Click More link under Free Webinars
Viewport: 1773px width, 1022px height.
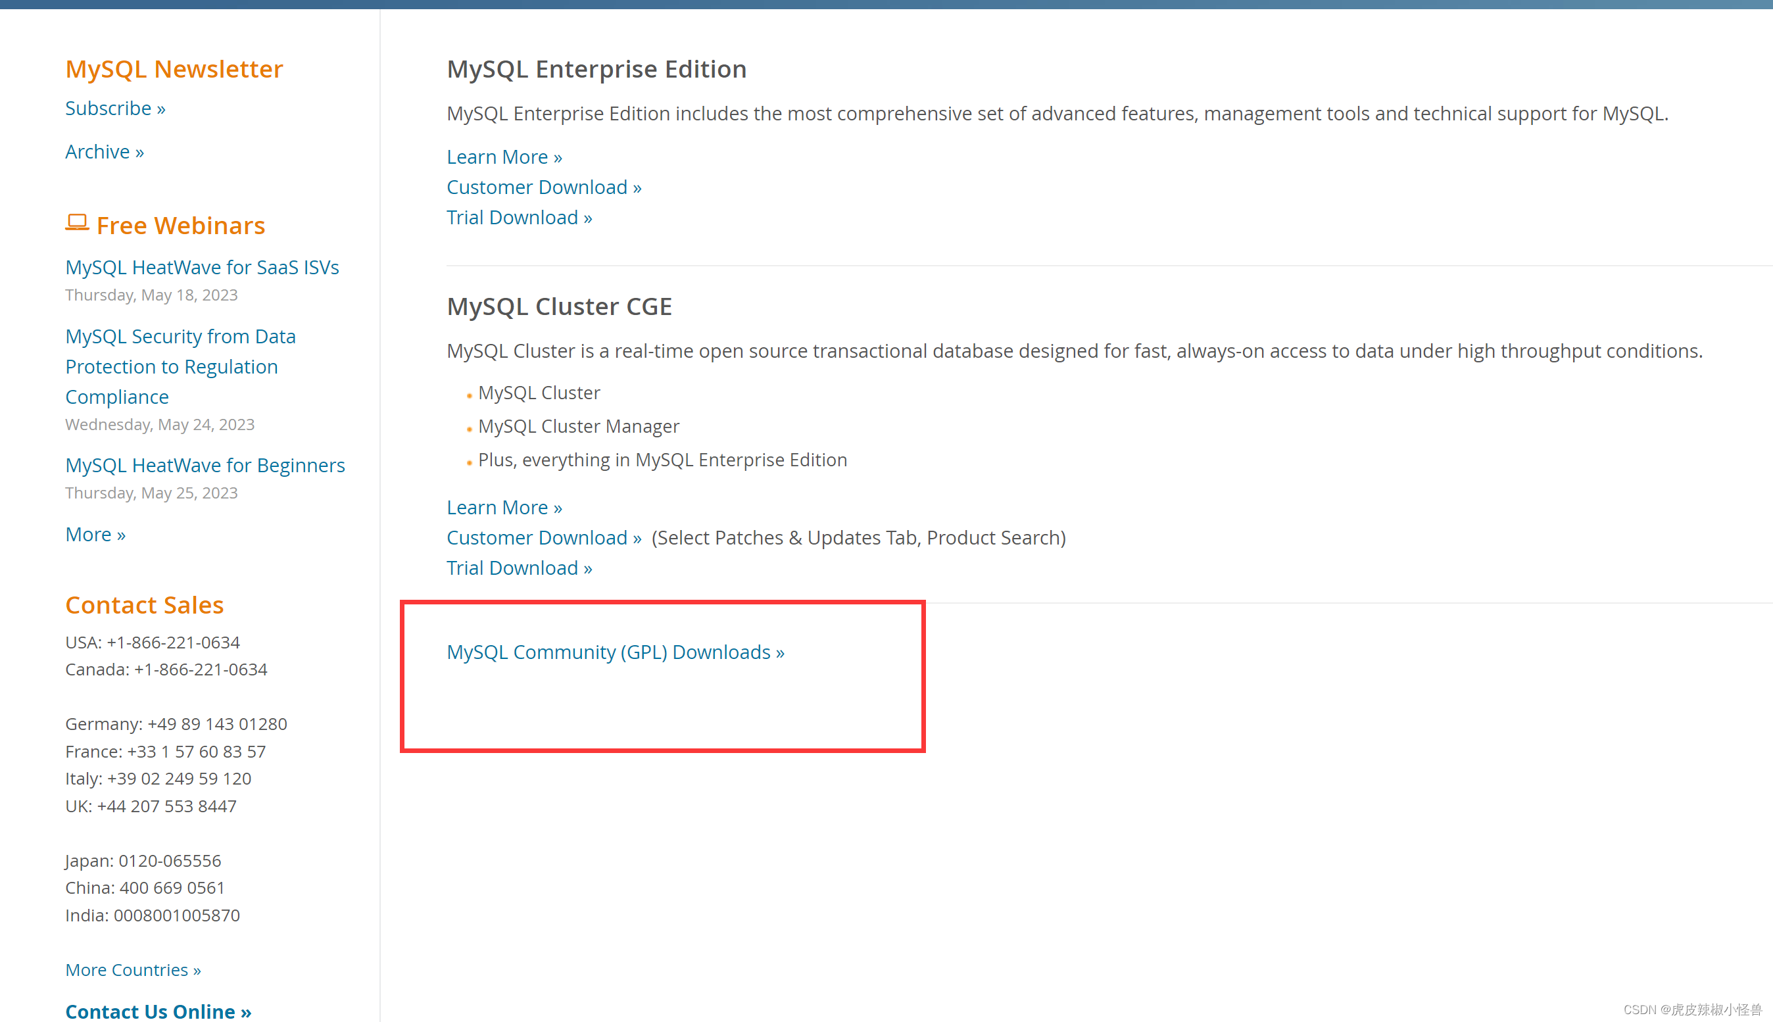[x=95, y=535]
